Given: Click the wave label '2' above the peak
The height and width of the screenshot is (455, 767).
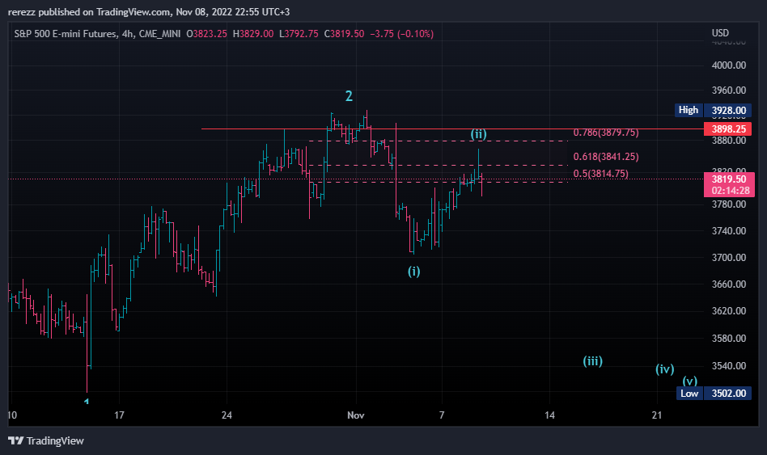Looking at the screenshot, I should (349, 96).
